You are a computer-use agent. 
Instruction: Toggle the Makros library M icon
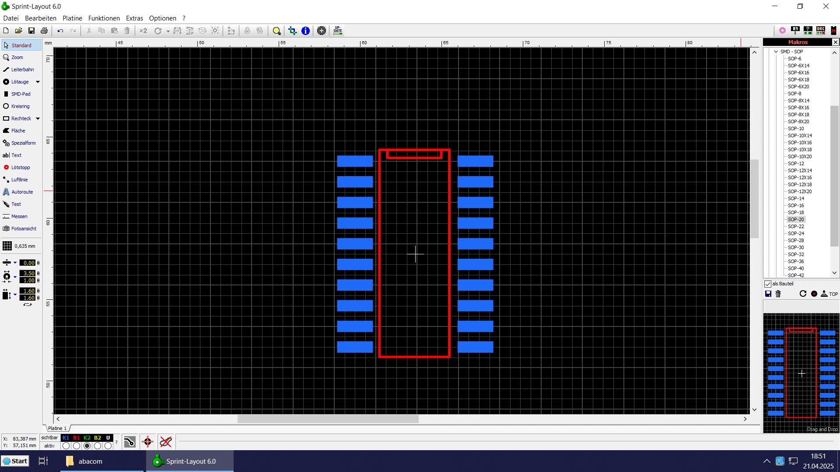(833, 30)
